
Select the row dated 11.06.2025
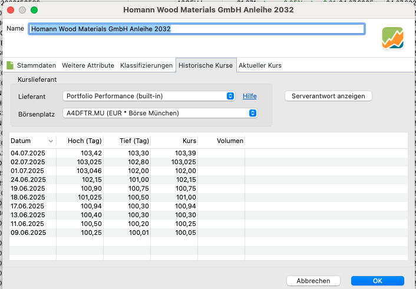[x=208, y=224]
